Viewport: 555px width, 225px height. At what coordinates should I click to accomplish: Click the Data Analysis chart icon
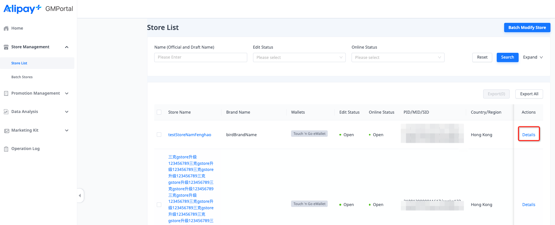point(6,112)
